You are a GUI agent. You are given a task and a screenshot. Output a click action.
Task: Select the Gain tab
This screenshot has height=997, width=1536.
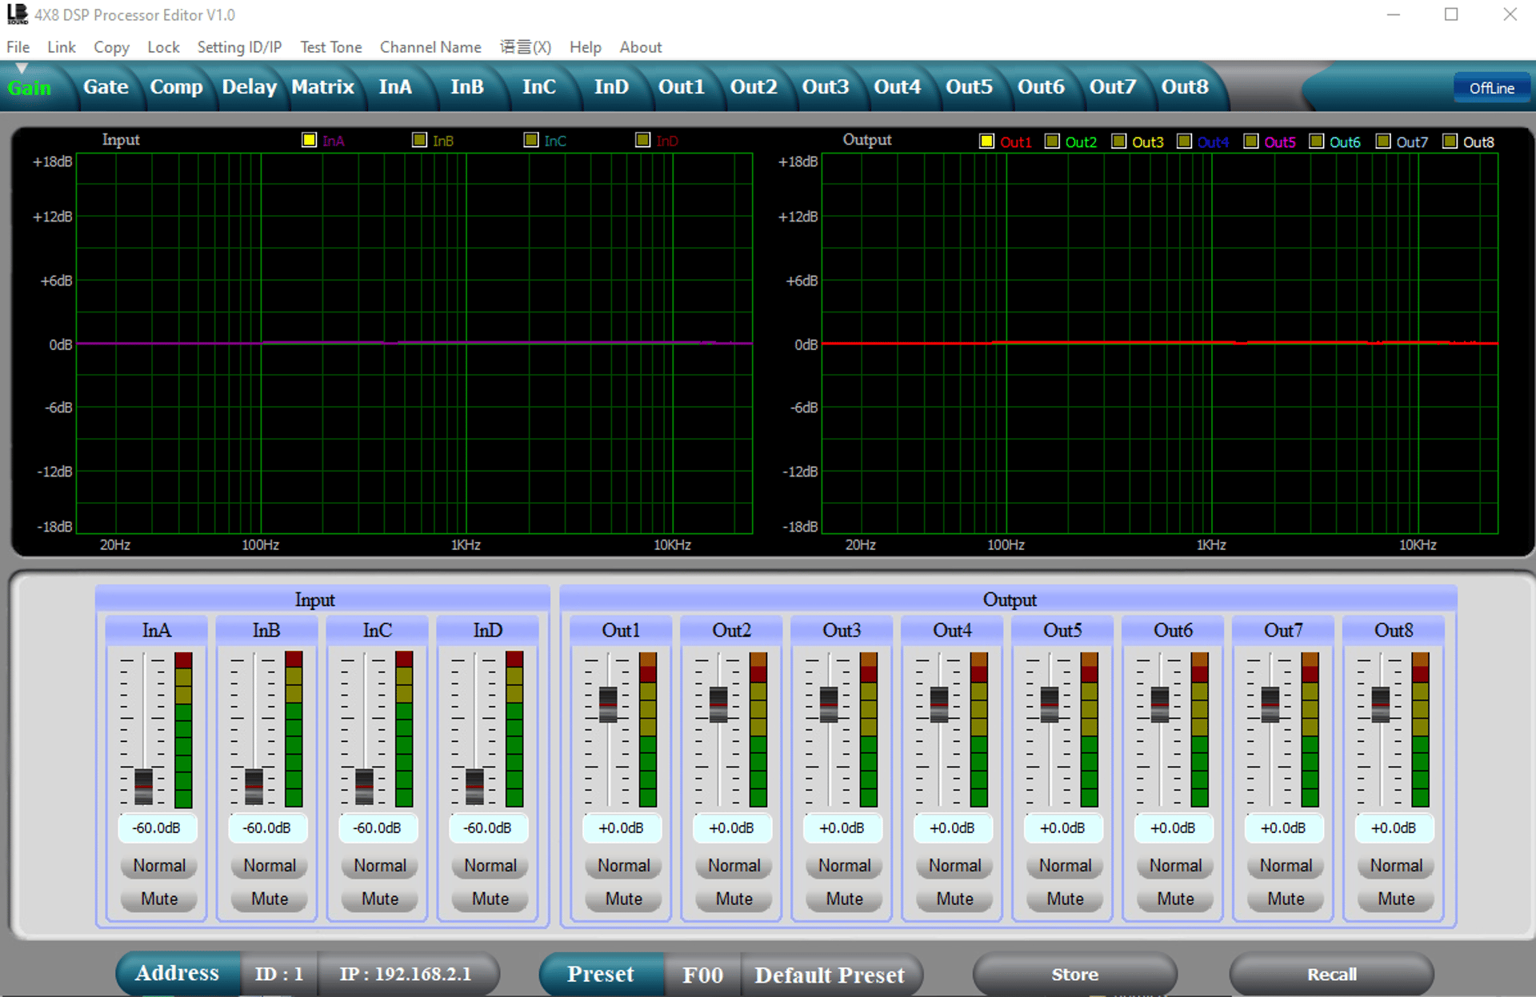(x=30, y=87)
